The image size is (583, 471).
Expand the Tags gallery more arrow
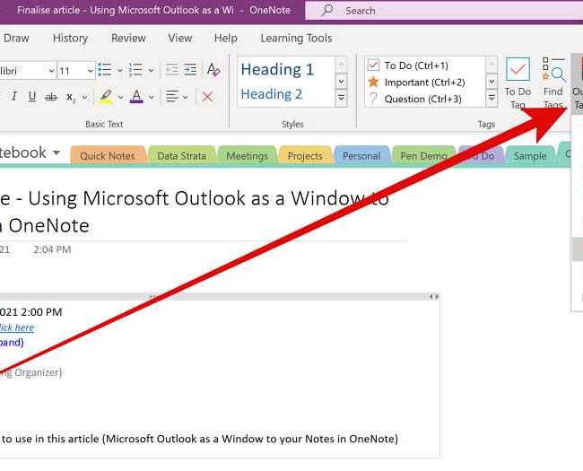(492, 98)
